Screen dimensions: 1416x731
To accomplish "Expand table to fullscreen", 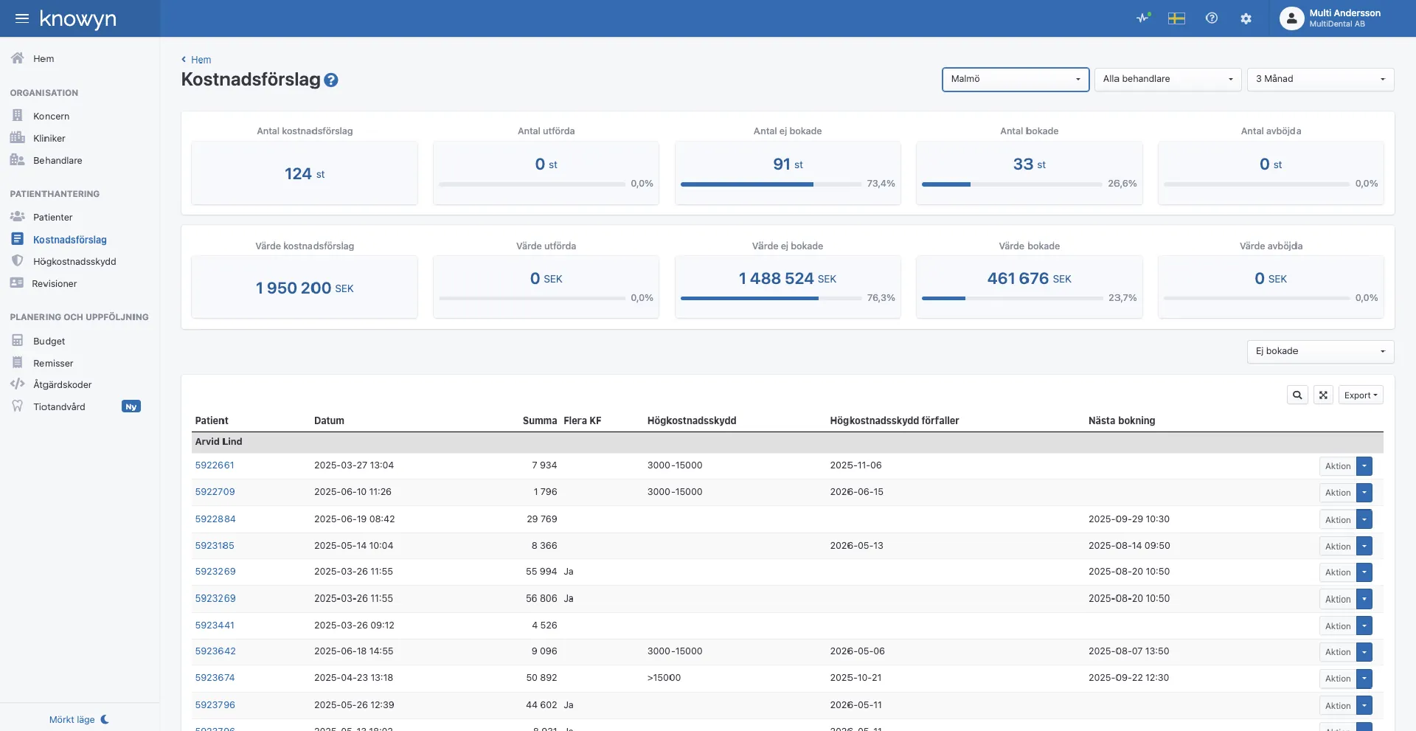I will click(x=1323, y=395).
